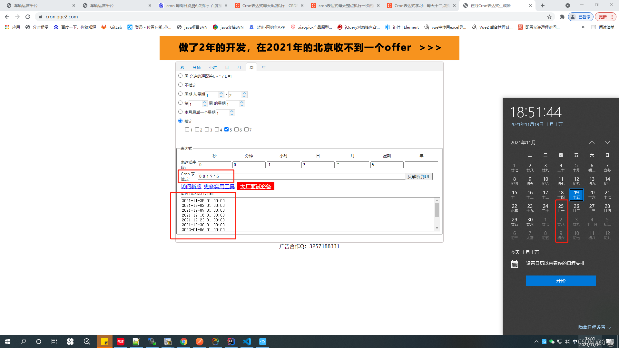Screen dimensions: 619x348
Task: Click the 反解析到UI button
Action: pyautogui.click(x=418, y=176)
